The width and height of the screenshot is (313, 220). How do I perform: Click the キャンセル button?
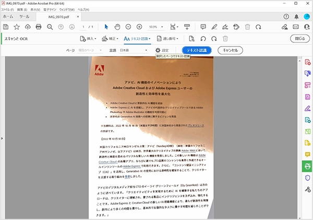230,50
